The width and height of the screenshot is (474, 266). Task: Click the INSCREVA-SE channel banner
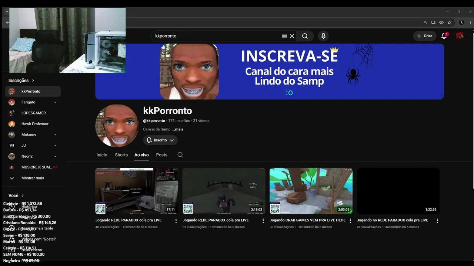tap(270, 71)
